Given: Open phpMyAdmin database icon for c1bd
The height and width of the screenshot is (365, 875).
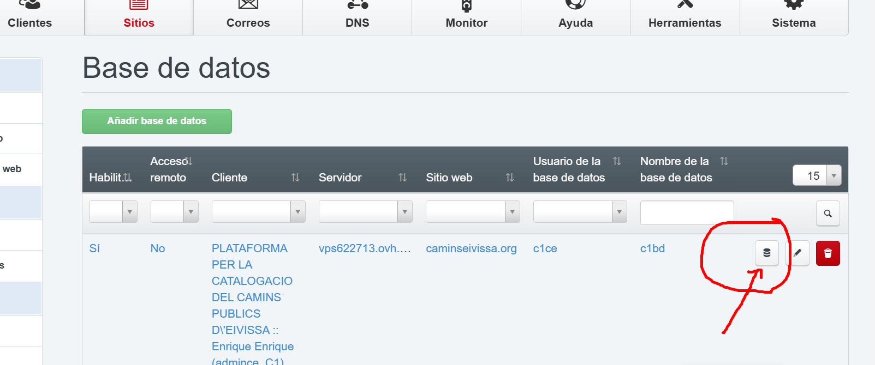Looking at the screenshot, I should point(766,253).
